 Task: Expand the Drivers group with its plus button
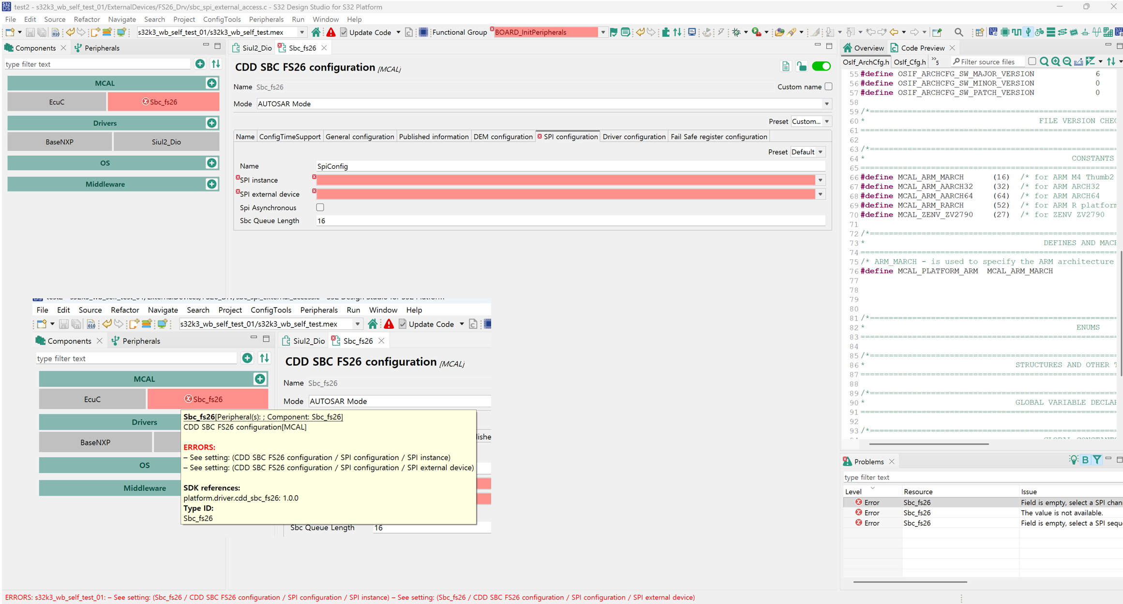[x=211, y=123]
